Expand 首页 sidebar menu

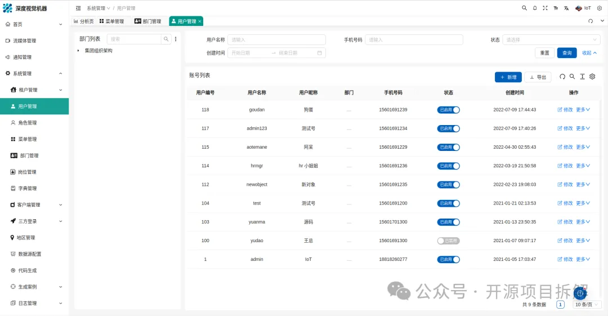point(34,24)
